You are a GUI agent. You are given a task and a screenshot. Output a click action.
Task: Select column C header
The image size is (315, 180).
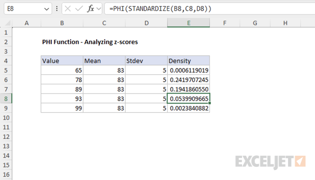[x=104, y=23]
